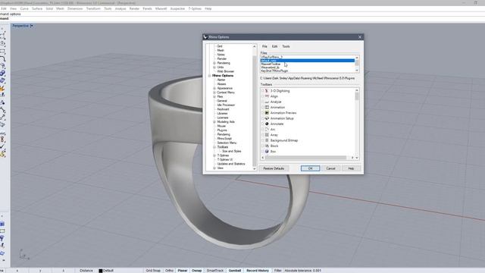Select Size and Styles under Toolbars
The height and width of the screenshot is (273, 485).
point(232,151)
